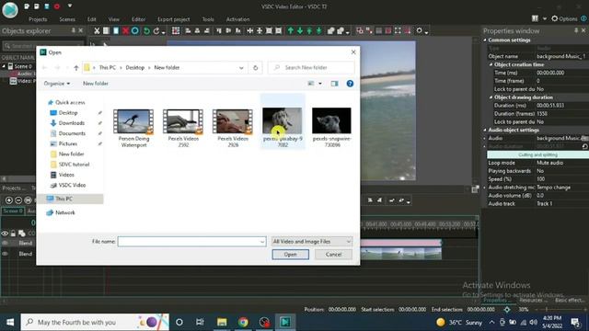Image resolution: width=589 pixels, height=331 pixels.
Task: Toggle the eye icon in timeline header
Action: [5, 234]
